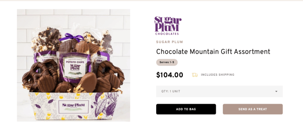Click the $104.00 price
Viewport: 303px width, 124px height.
coord(170,75)
